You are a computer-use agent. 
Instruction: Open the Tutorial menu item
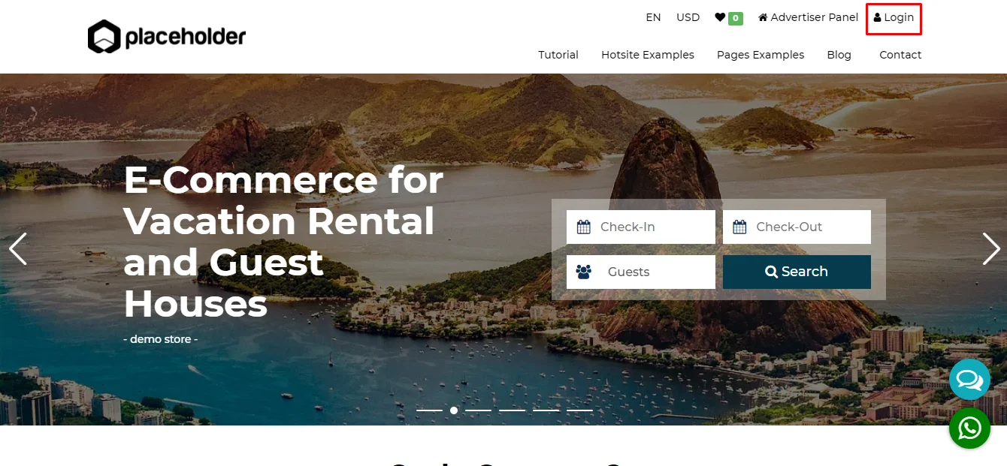(x=558, y=55)
